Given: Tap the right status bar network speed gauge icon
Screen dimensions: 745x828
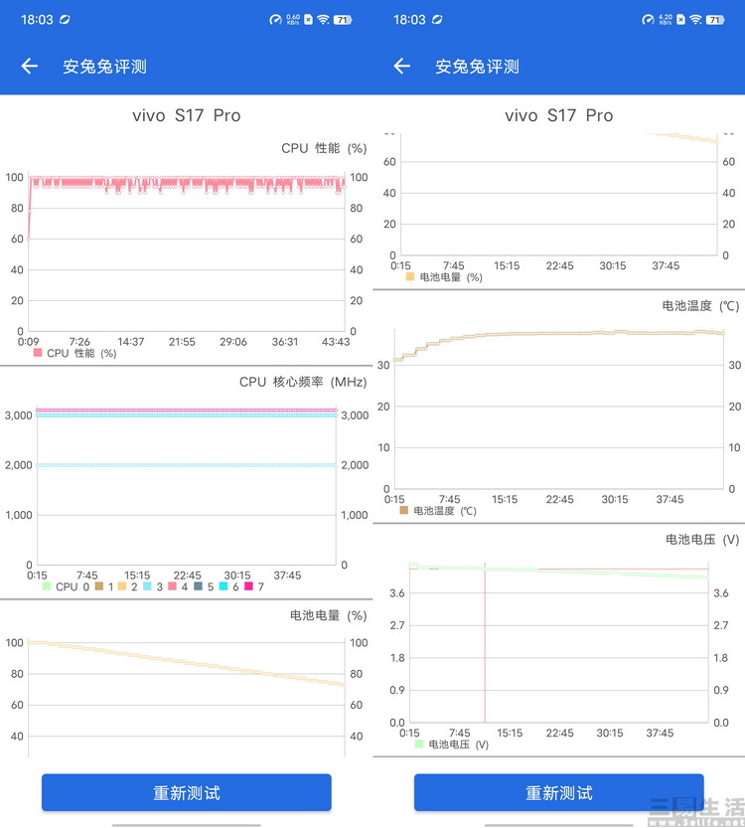Looking at the screenshot, I should tap(648, 20).
